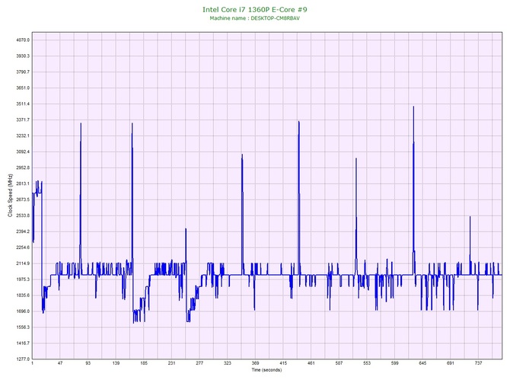
Task: Click the 599 tick on time axis
Action: (x=395, y=363)
